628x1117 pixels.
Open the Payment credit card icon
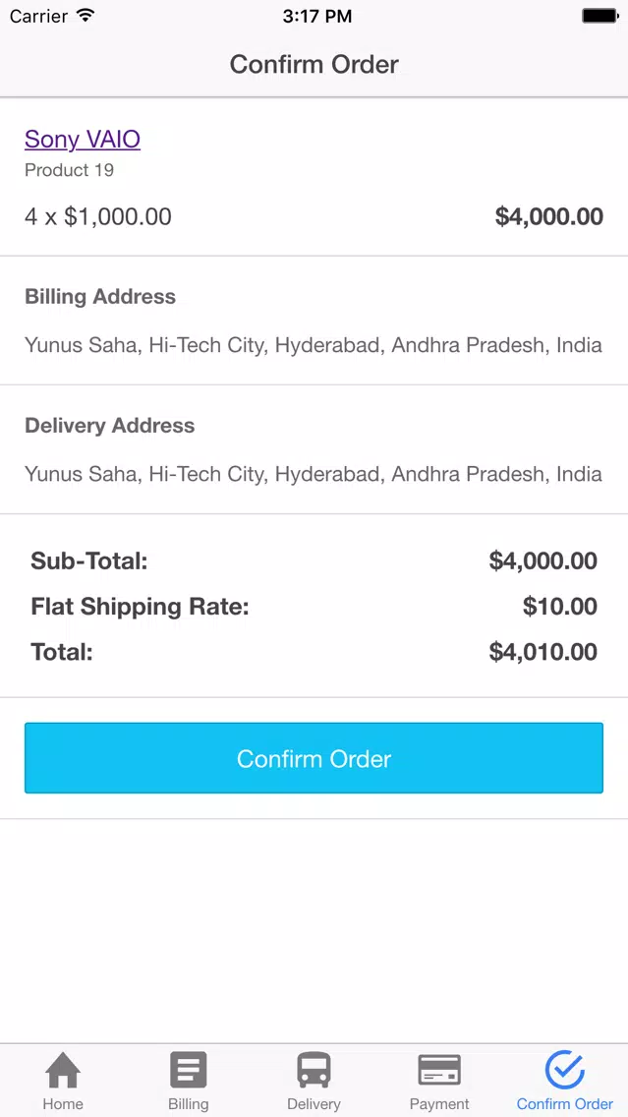point(439,1070)
